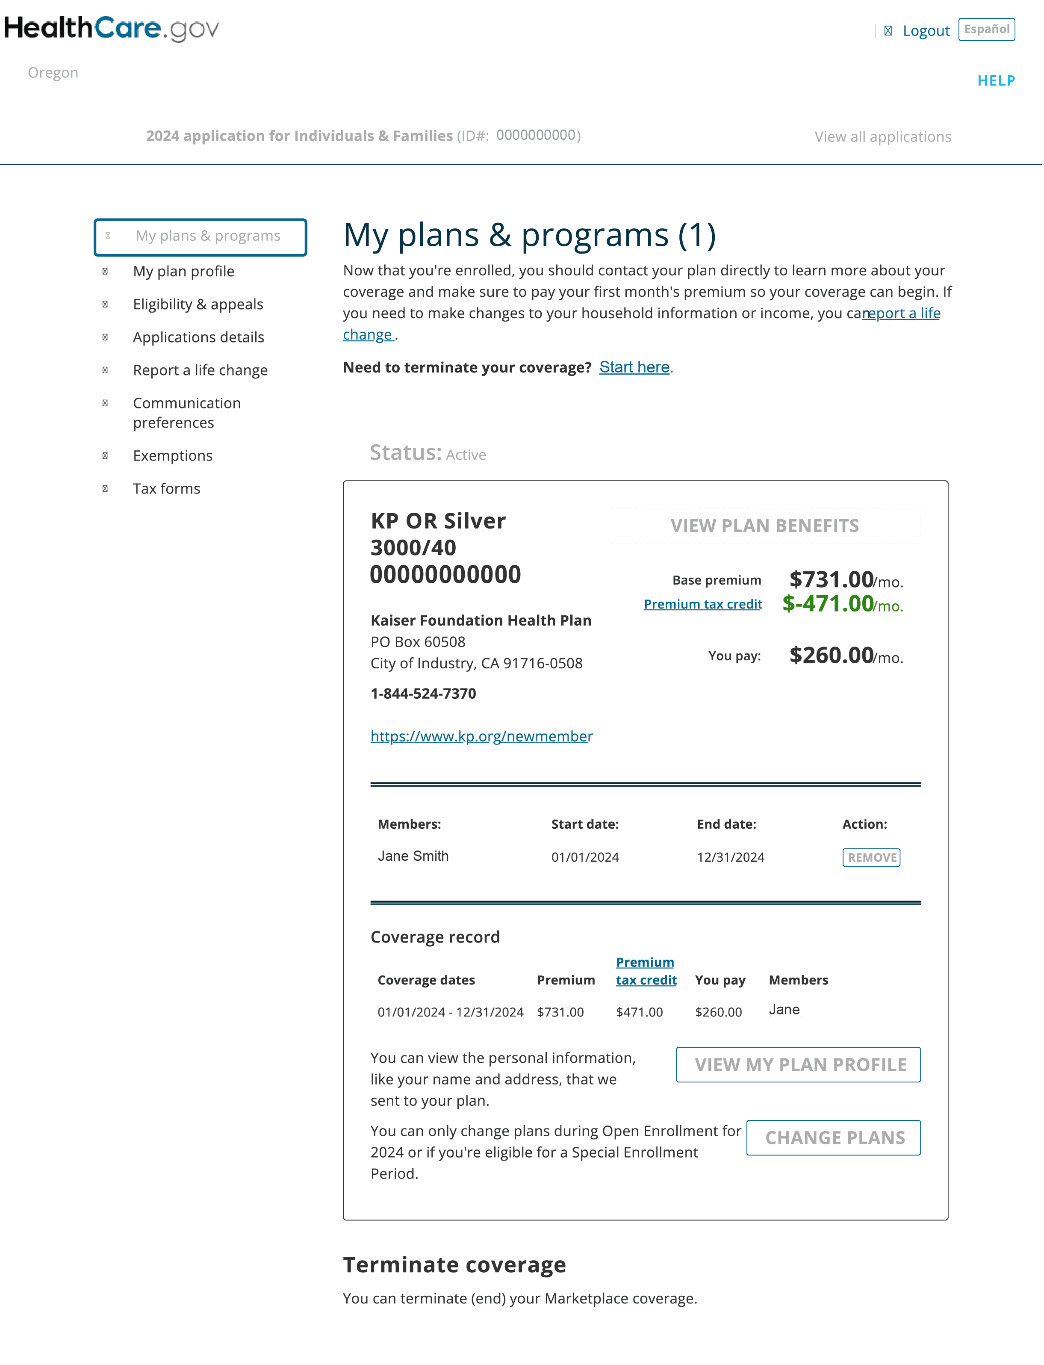The height and width of the screenshot is (1365, 1044).
Task: Visit the kp.org/newmember link
Action: pyautogui.click(x=482, y=736)
